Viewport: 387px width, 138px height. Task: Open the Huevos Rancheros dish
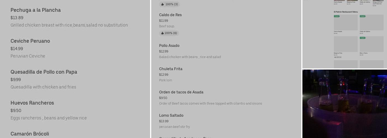point(32,103)
